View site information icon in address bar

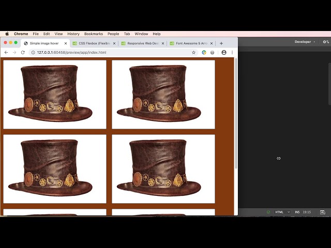coord(33,53)
